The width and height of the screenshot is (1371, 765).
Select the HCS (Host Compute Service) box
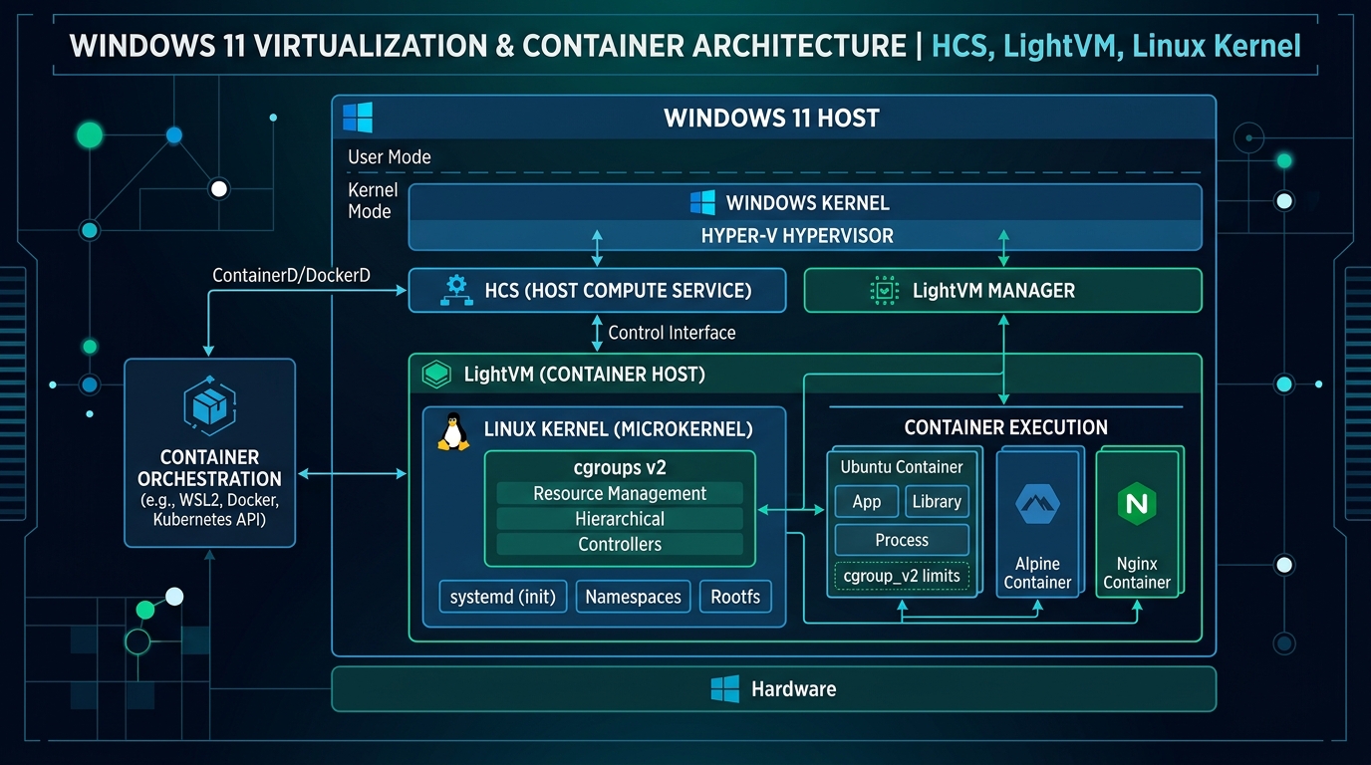(597, 291)
